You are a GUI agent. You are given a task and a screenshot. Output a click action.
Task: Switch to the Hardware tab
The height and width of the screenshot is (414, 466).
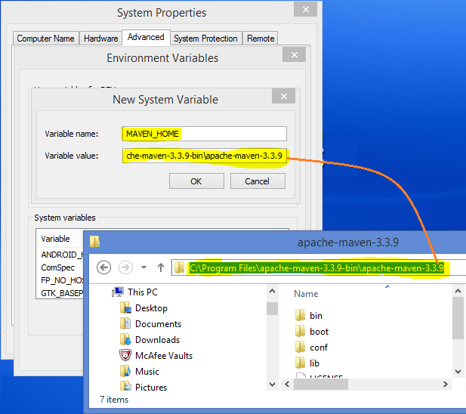point(100,39)
